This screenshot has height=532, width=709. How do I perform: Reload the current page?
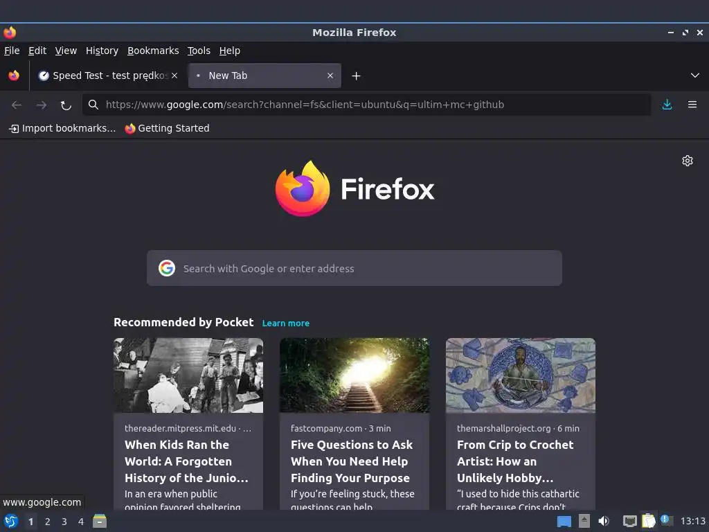pyautogui.click(x=66, y=105)
